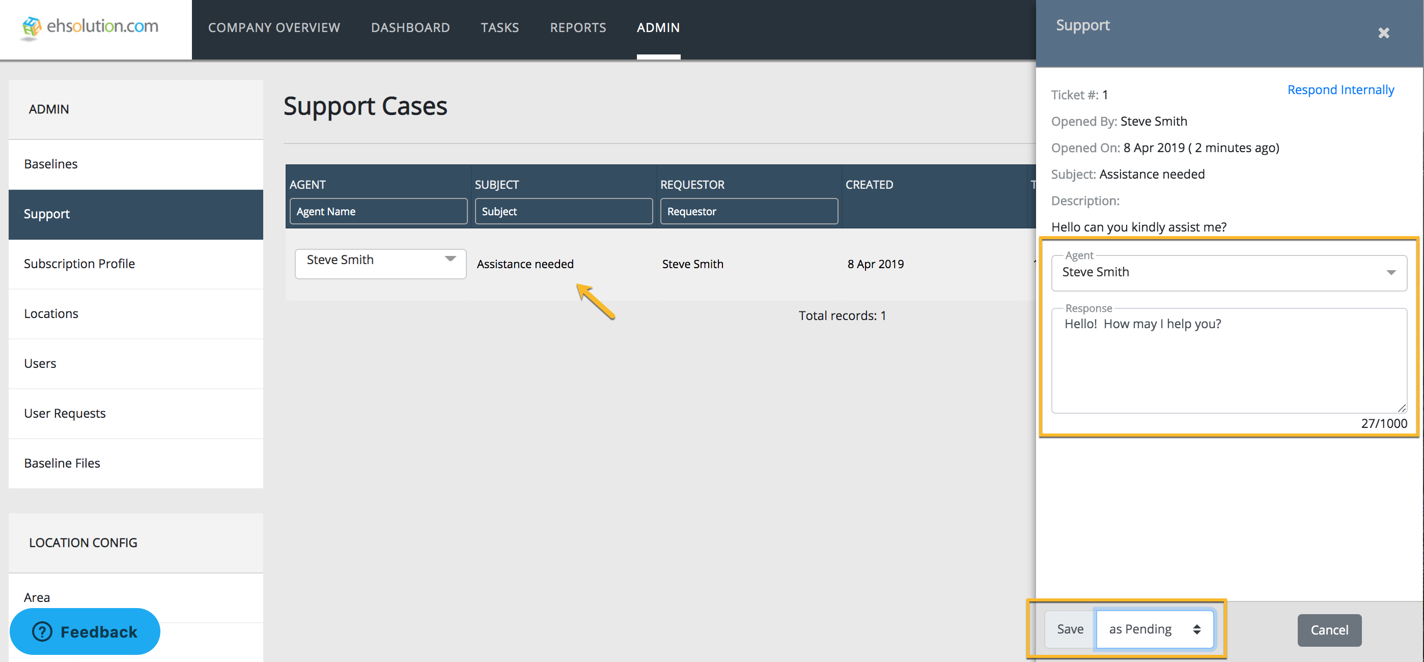Go to Locations in the sidebar

point(136,314)
